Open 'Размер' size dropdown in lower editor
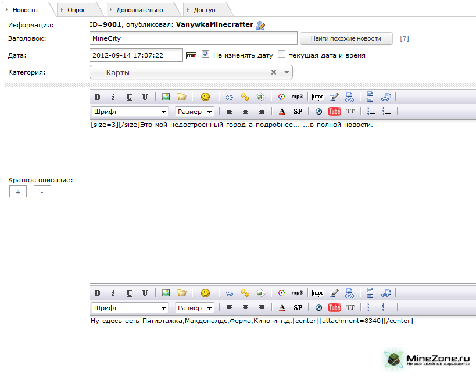This screenshot has height=376, width=476. click(194, 308)
